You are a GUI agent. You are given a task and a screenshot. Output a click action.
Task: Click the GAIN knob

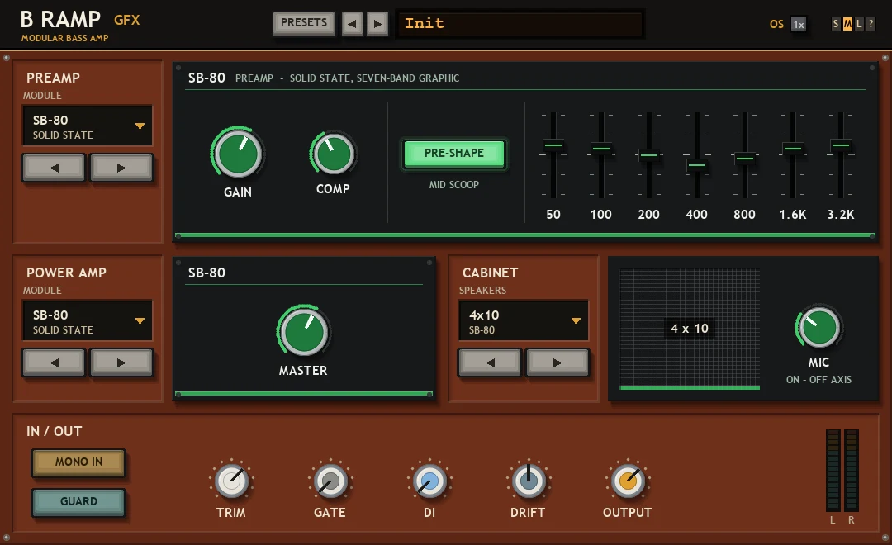[x=238, y=154]
